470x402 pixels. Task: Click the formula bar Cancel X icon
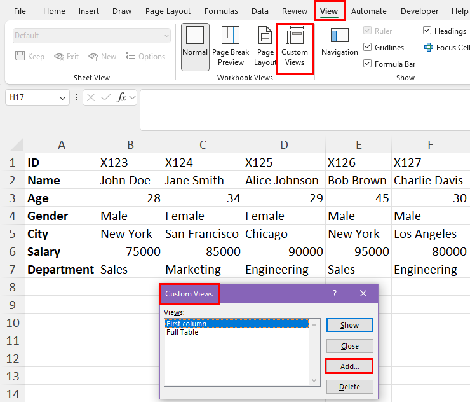91,97
